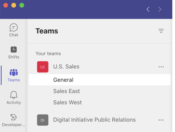Navigate back with the left arrow
This screenshot has height=132, width=175.
point(148,9)
